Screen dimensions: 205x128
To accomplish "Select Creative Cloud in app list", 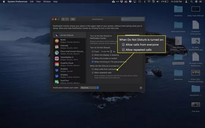I will pyautogui.click(x=70, y=64).
